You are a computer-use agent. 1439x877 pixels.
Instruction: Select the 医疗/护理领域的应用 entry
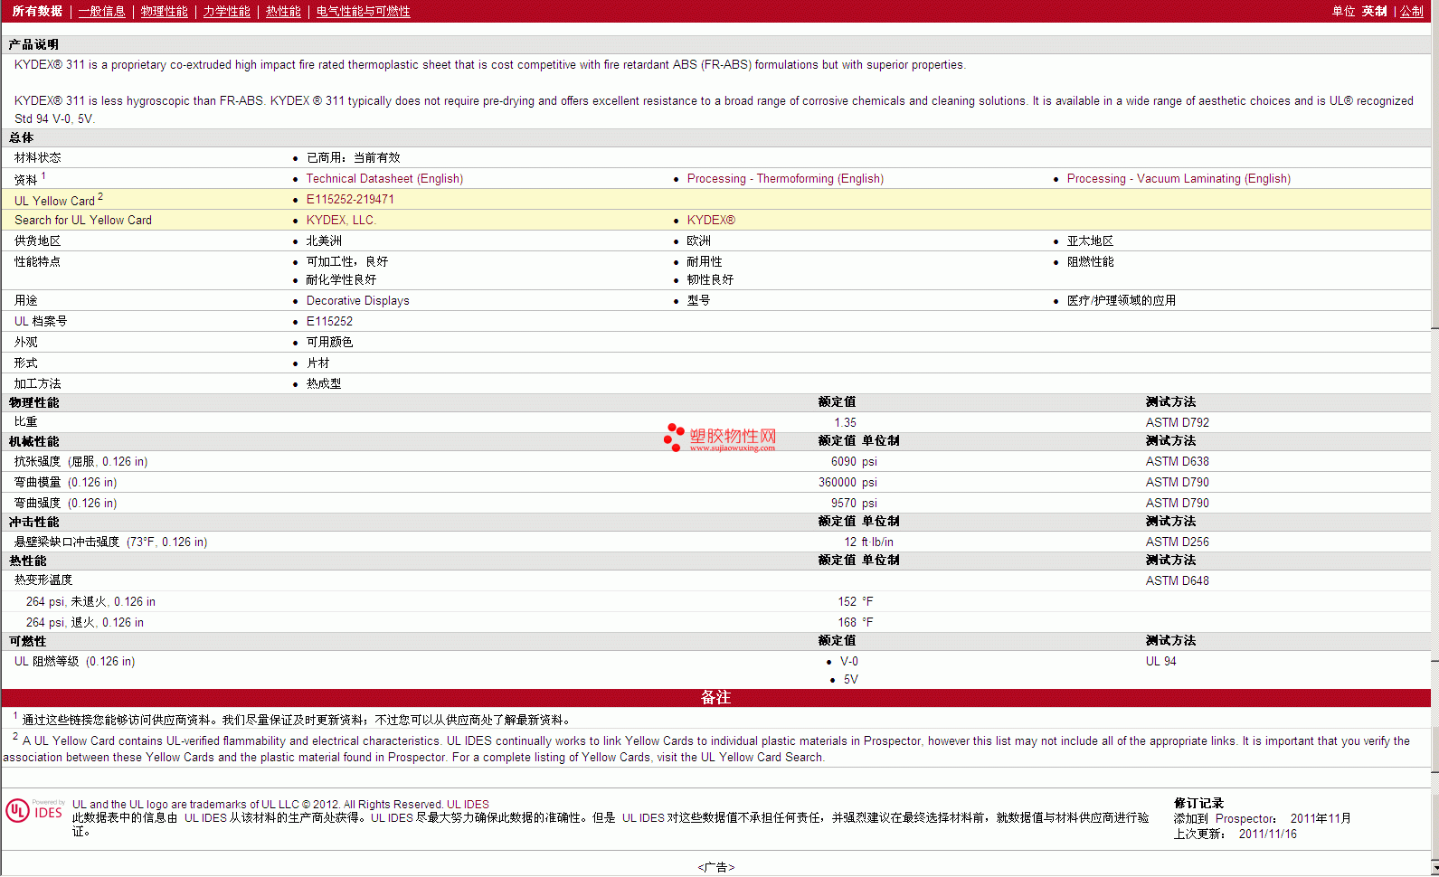pos(1121,301)
